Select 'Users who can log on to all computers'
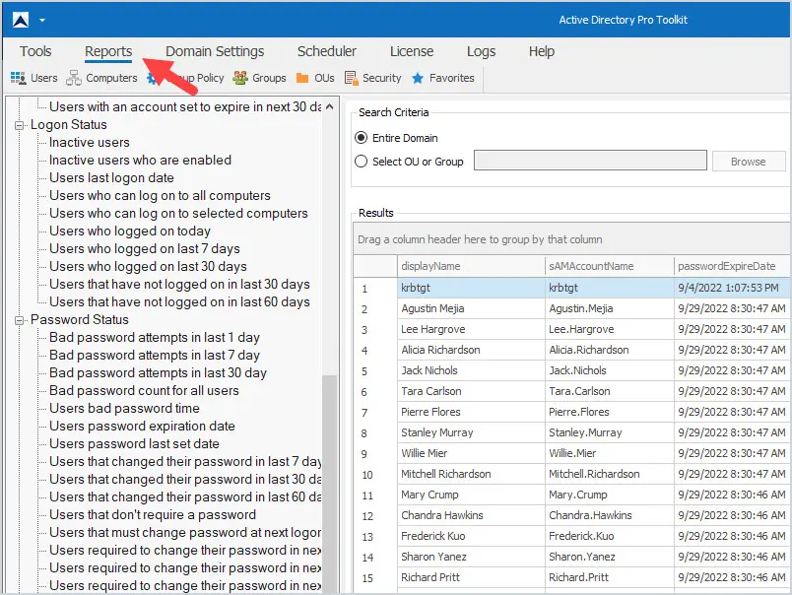The height and width of the screenshot is (595, 792). pyautogui.click(x=161, y=195)
